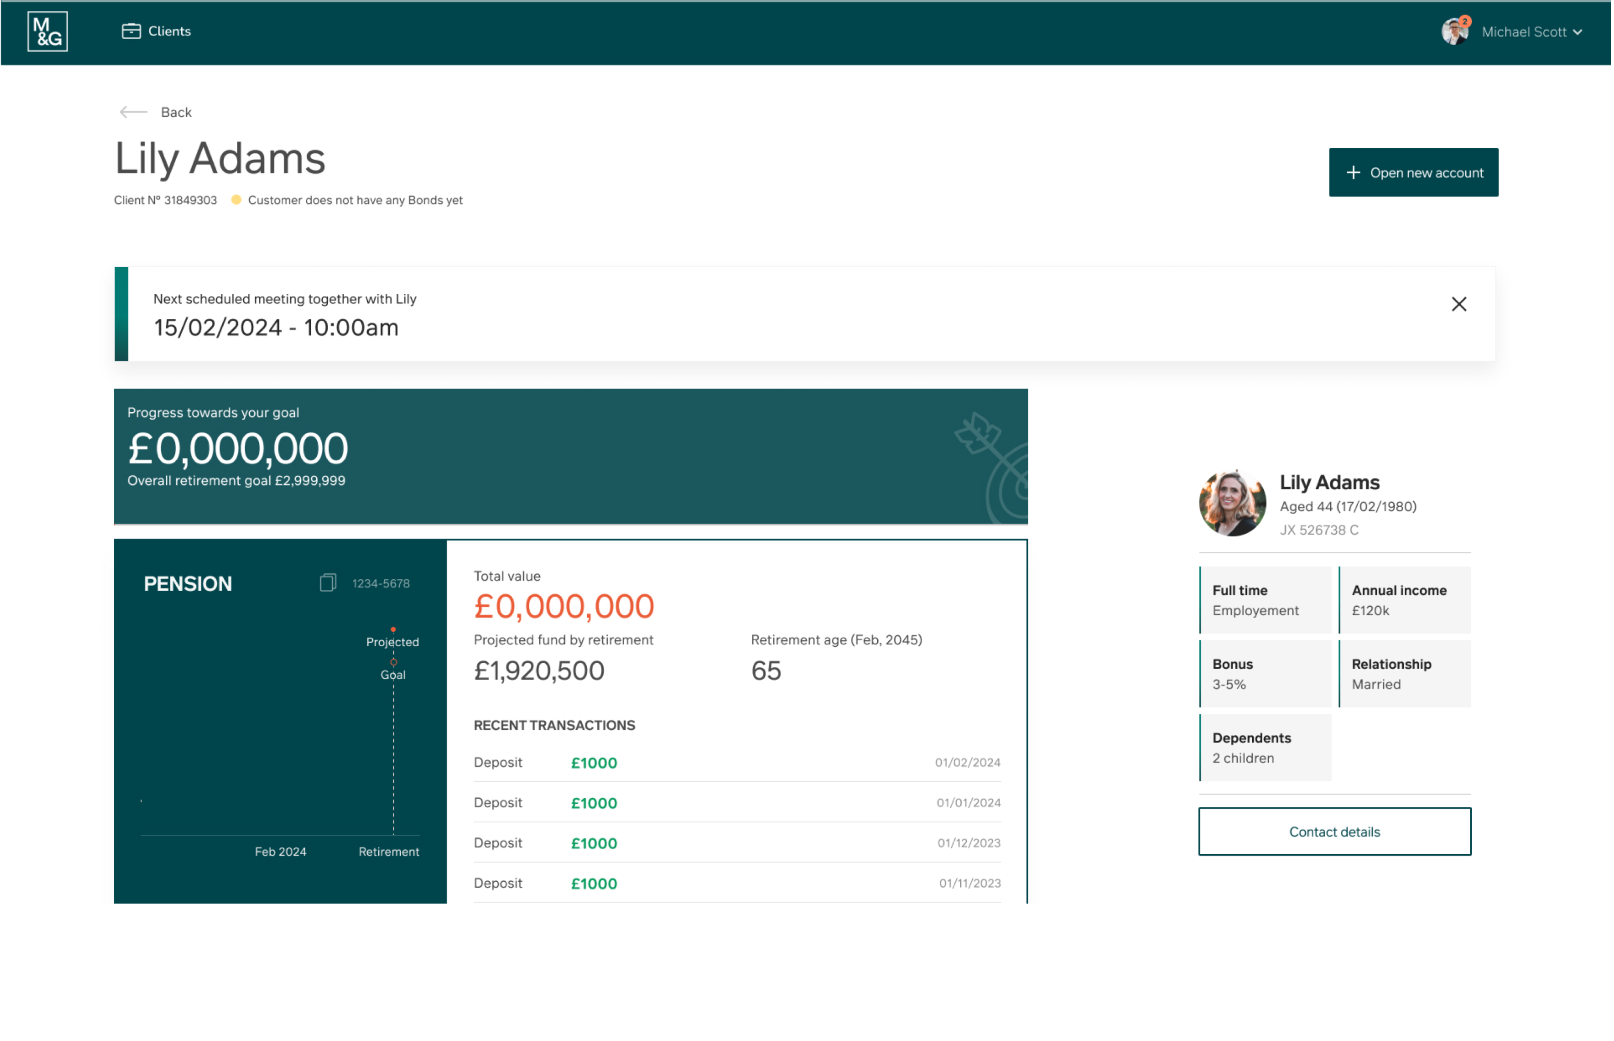Click the Progress towards your goal banner amount
Screen dimensions: 1614x1041
pos(238,449)
